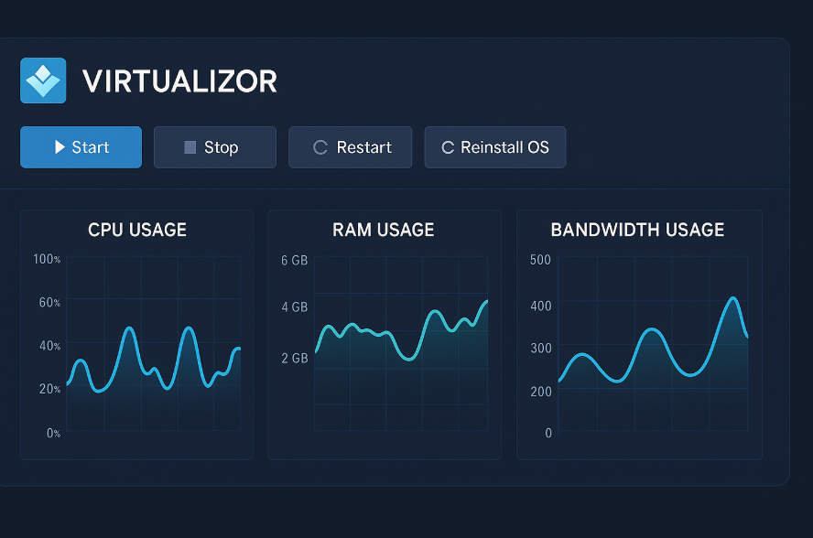Click the circular restart arrow icon

point(320,146)
